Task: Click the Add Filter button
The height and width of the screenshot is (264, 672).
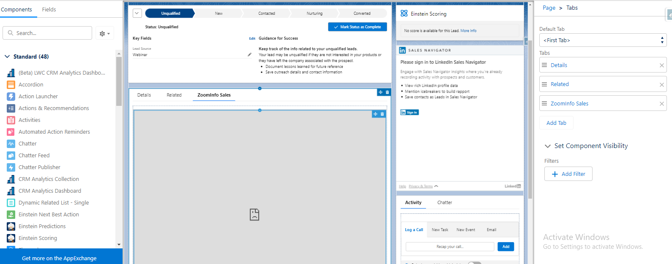Action: pyautogui.click(x=568, y=174)
